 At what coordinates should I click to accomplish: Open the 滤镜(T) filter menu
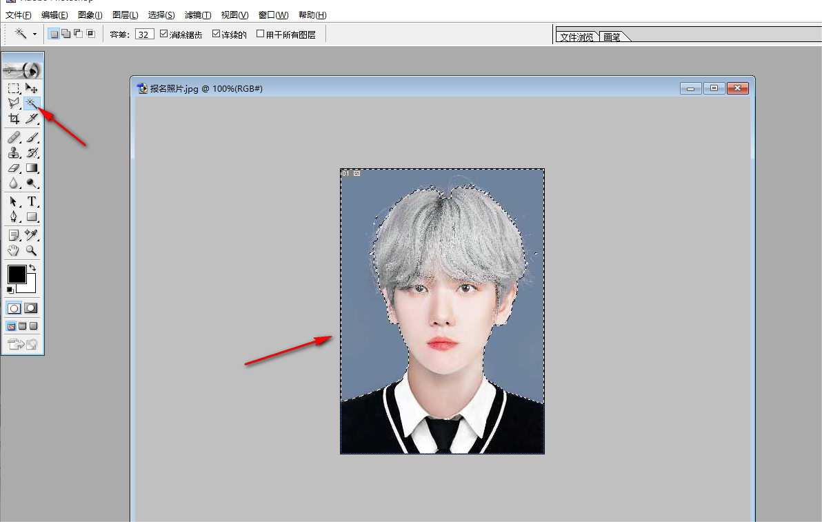[x=197, y=15]
